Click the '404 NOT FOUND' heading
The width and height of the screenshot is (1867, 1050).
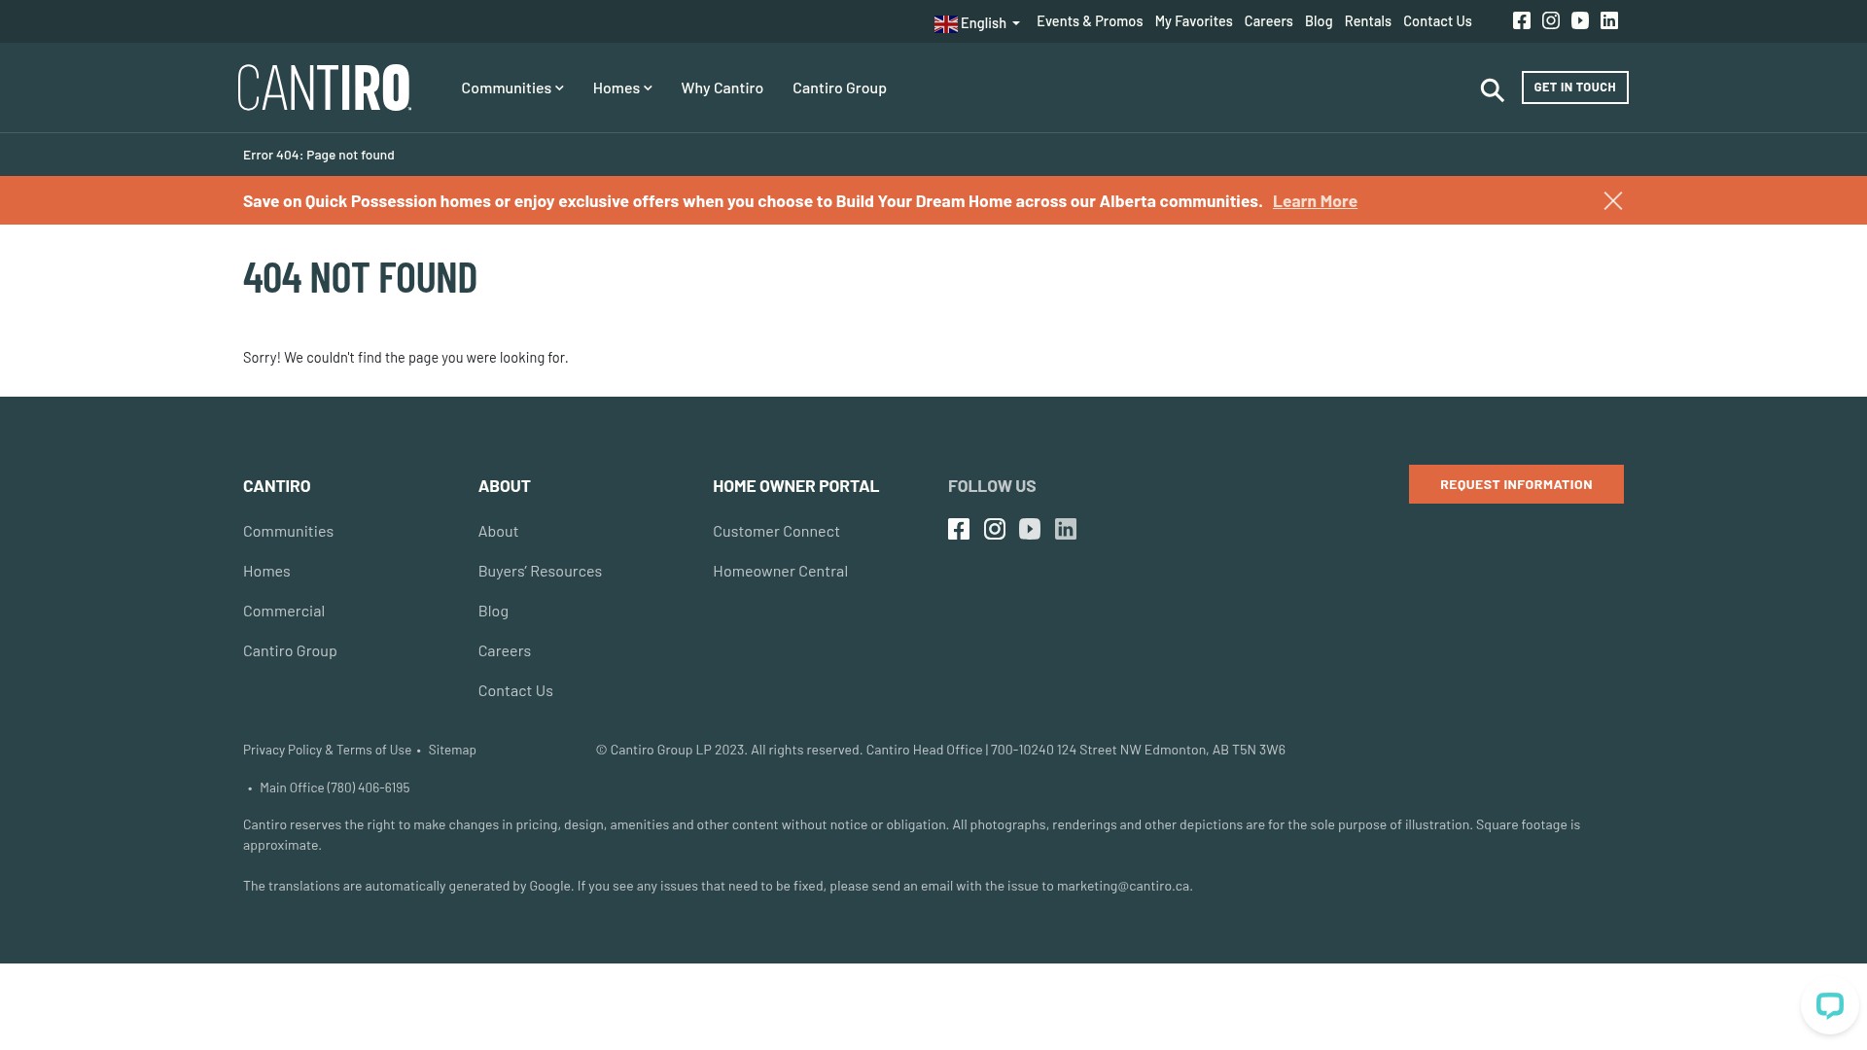(x=360, y=277)
